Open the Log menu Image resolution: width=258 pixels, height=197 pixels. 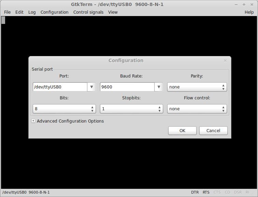point(32,12)
